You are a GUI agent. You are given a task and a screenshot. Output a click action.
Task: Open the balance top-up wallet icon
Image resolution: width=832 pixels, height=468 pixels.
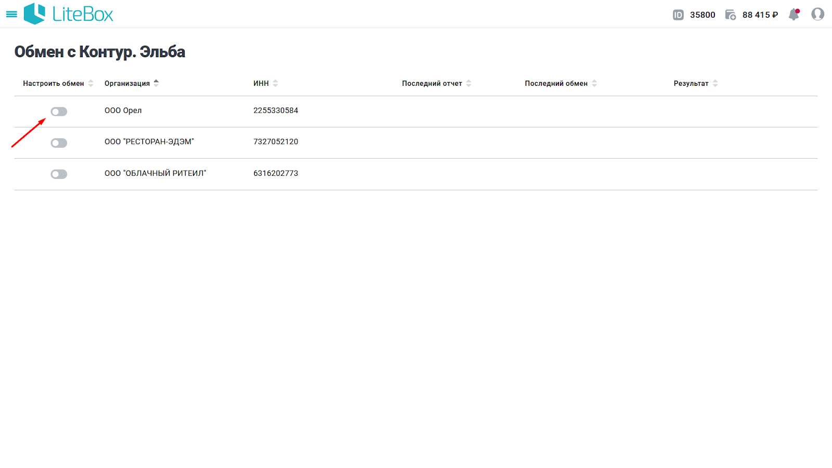click(731, 15)
